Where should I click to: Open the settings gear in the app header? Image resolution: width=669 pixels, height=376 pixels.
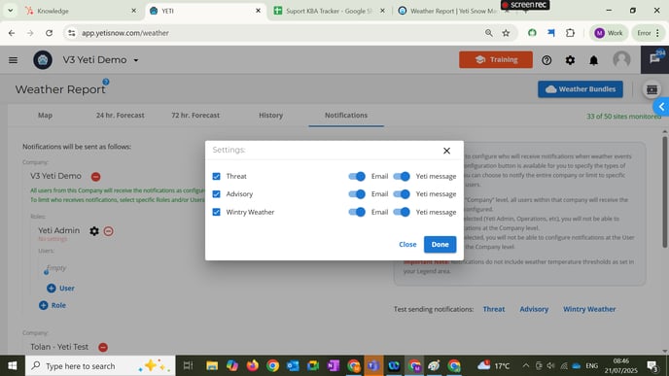pyautogui.click(x=570, y=60)
